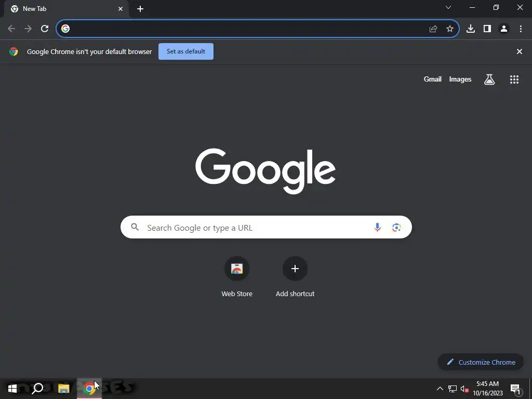This screenshot has height=399, width=532.
Task: Click the muted volume tray icon
Action: point(465,389)
